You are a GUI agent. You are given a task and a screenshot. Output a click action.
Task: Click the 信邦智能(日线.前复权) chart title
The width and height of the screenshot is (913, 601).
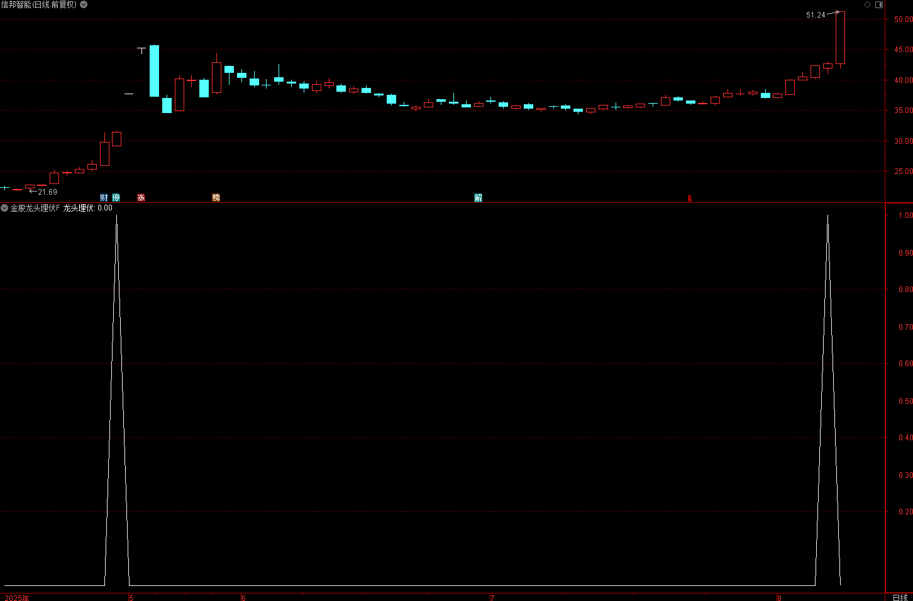[39, 4]
